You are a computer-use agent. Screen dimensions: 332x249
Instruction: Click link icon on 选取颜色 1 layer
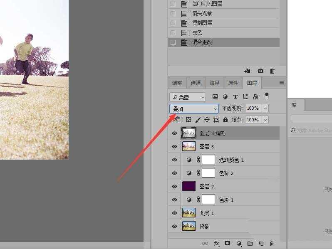[198, 160]
